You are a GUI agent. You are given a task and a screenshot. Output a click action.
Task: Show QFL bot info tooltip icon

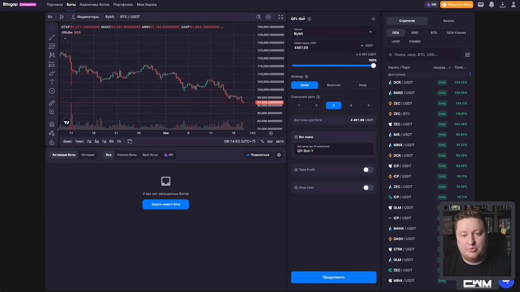tap(309, 19)
